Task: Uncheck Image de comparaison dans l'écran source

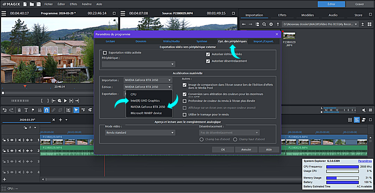Action: pos(184,85)
